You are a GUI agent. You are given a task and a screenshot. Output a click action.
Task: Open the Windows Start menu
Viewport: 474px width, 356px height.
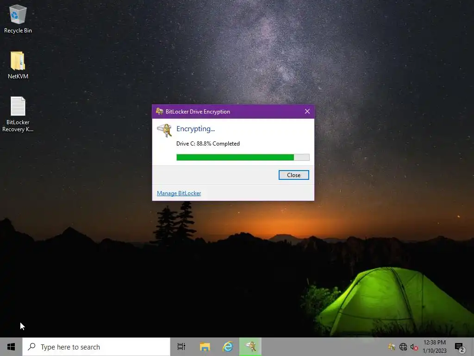(11, 347)
